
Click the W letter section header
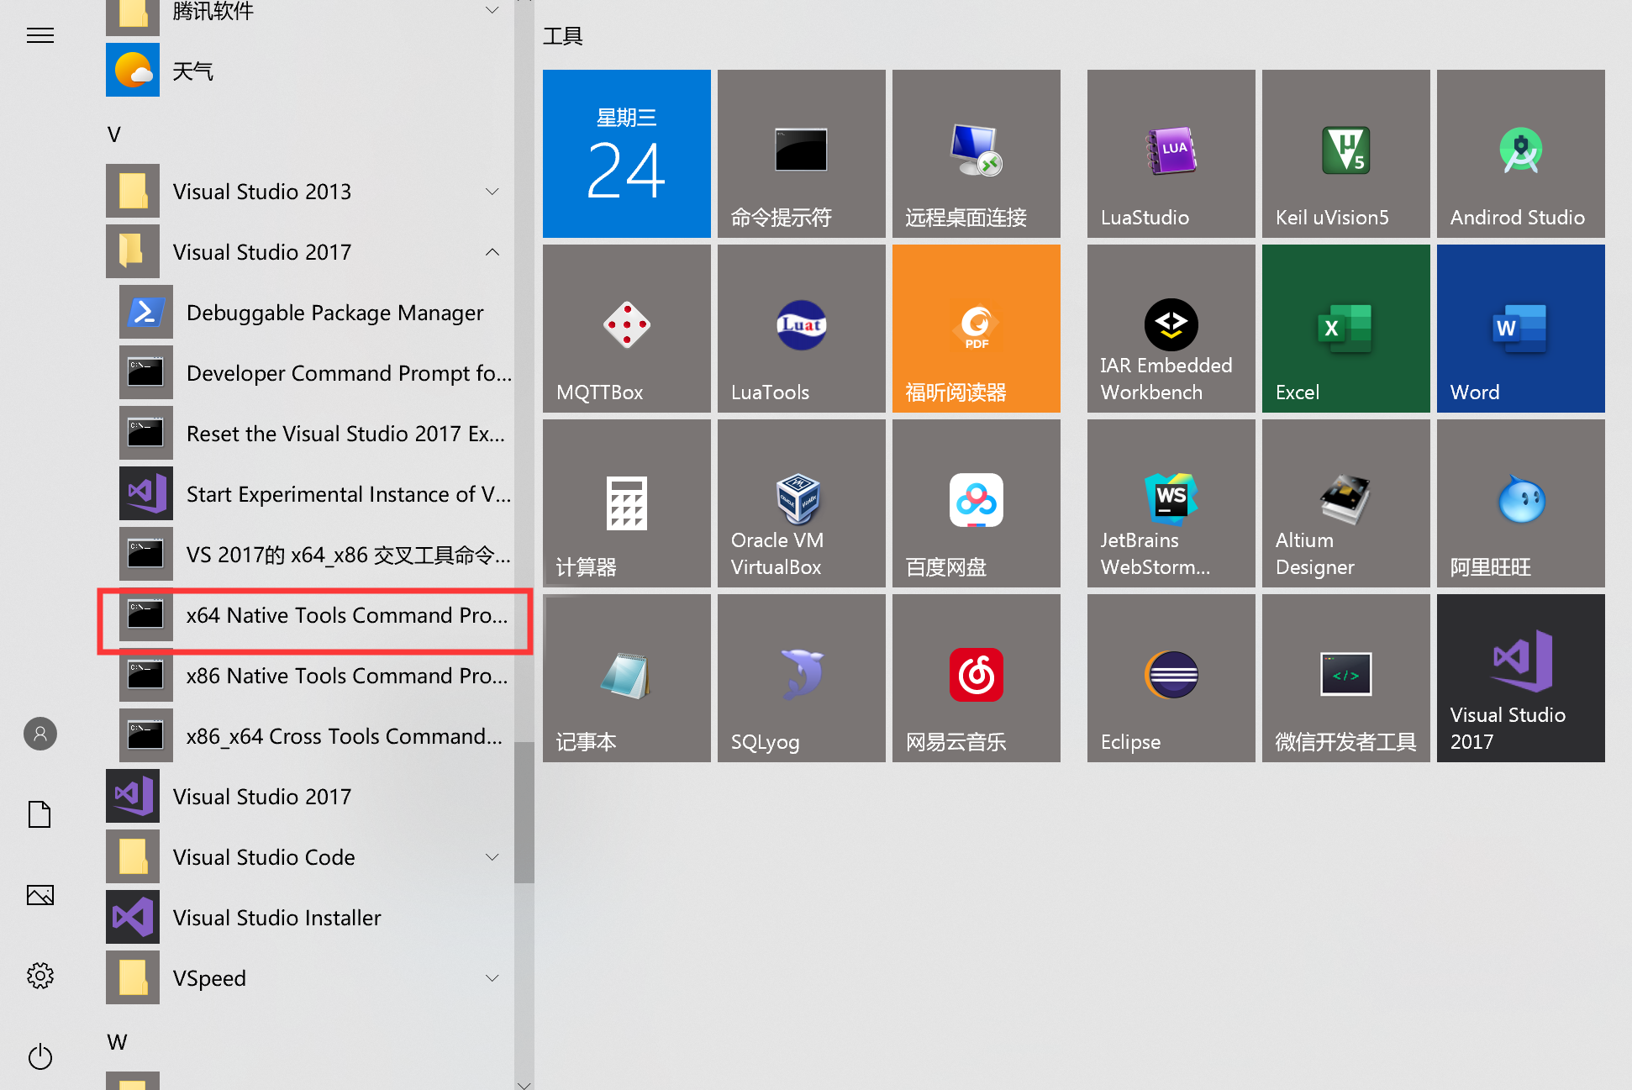click(117, 1042)
